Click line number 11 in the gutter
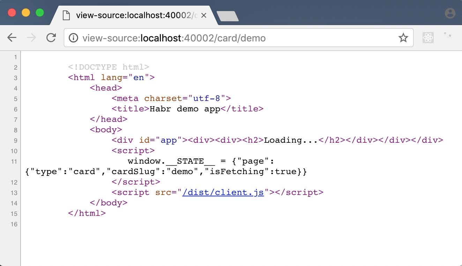Viewport: 462px width, 266px height. pos(14,162)
